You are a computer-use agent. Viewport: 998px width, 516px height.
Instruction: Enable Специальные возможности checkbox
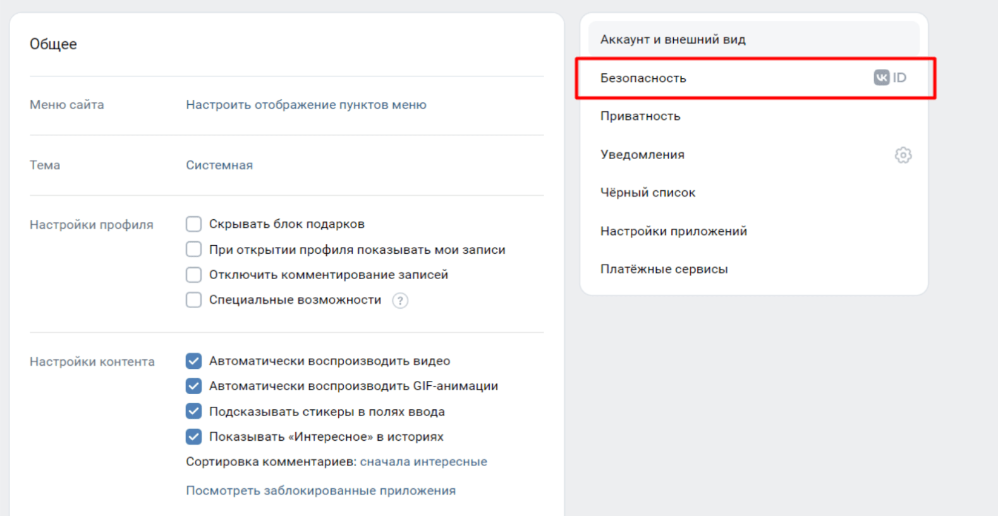point(193,300)
